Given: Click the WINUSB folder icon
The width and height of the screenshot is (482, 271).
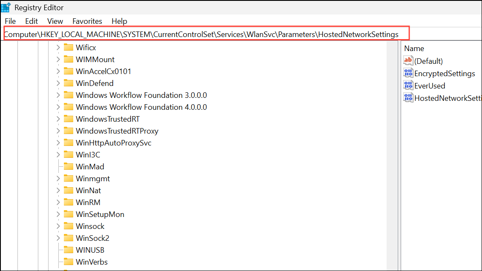Looking at the screenshot, I should (68, 250).
